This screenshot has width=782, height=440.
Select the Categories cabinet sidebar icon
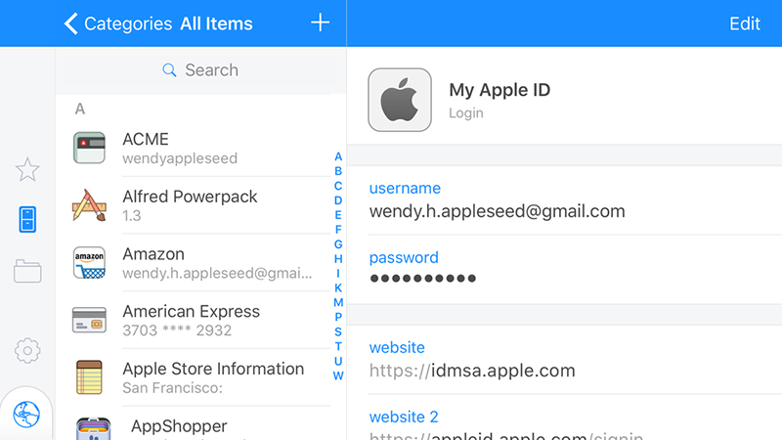27,219
